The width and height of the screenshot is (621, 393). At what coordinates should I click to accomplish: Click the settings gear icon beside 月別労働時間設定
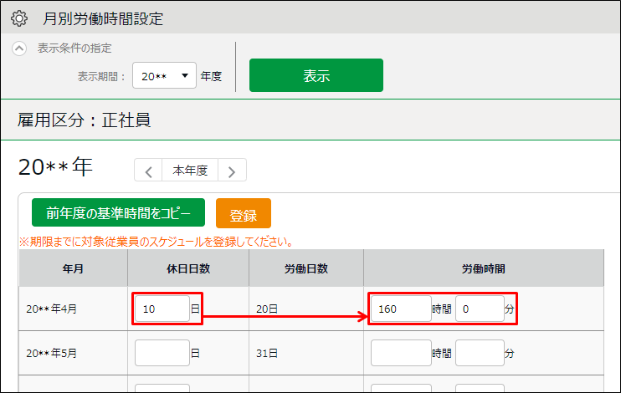tap(19, 18)
